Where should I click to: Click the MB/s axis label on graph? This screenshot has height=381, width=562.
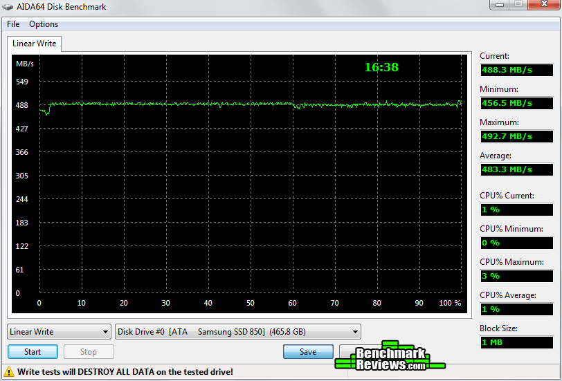point(25,64)
